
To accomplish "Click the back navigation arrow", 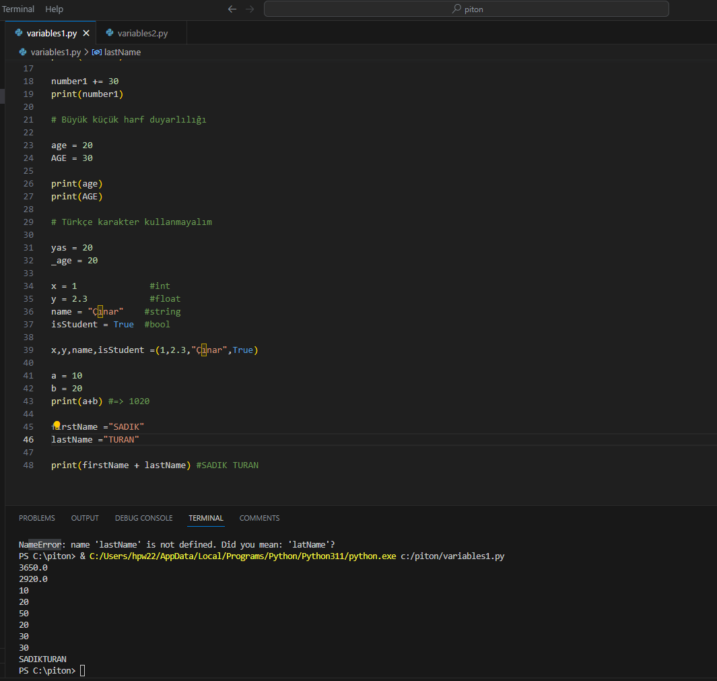I will pyautogui.click(x=232, y=9).
